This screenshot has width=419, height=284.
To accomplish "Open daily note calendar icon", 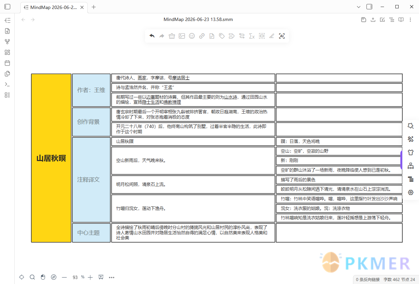I will 7,63.
